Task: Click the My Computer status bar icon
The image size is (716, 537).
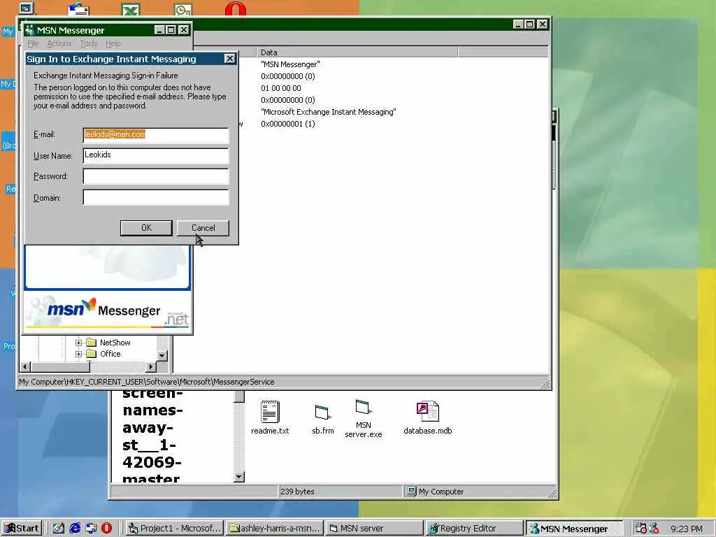Action: pyautogui.click(x=411, y=492)
